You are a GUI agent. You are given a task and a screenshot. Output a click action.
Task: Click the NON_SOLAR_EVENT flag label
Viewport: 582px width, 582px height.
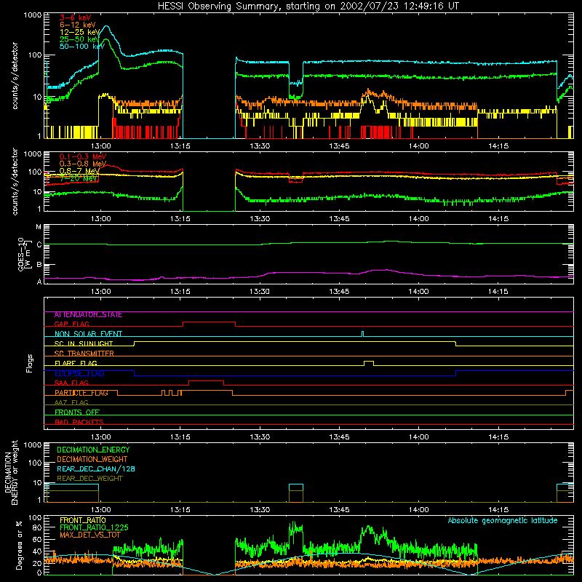click(x=88, y=334)
